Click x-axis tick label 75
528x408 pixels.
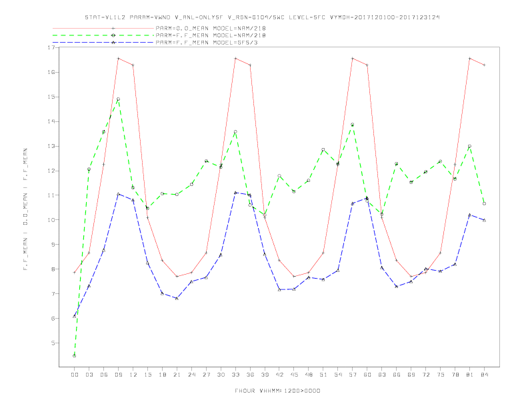point(441,375)
